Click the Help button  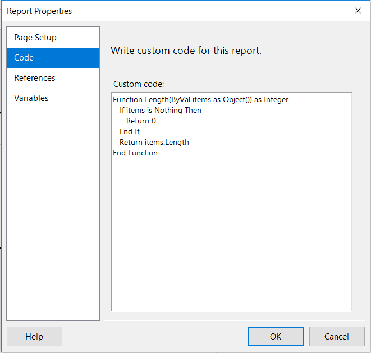coord(34,337)
